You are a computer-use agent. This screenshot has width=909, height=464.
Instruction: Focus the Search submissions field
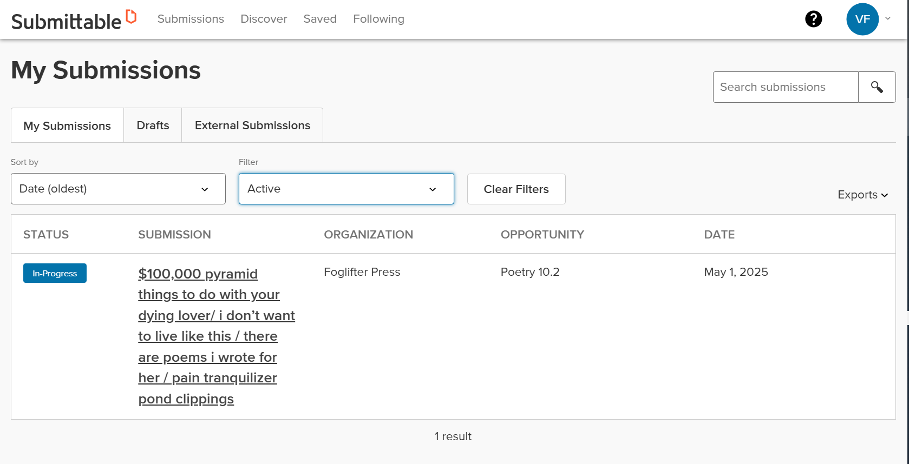coord(785,87)
